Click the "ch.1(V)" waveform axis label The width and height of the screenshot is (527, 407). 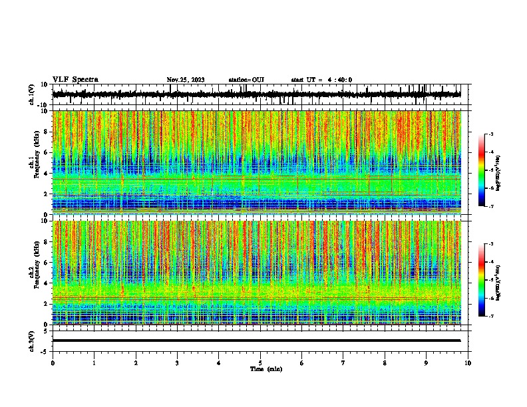[32, 94]
